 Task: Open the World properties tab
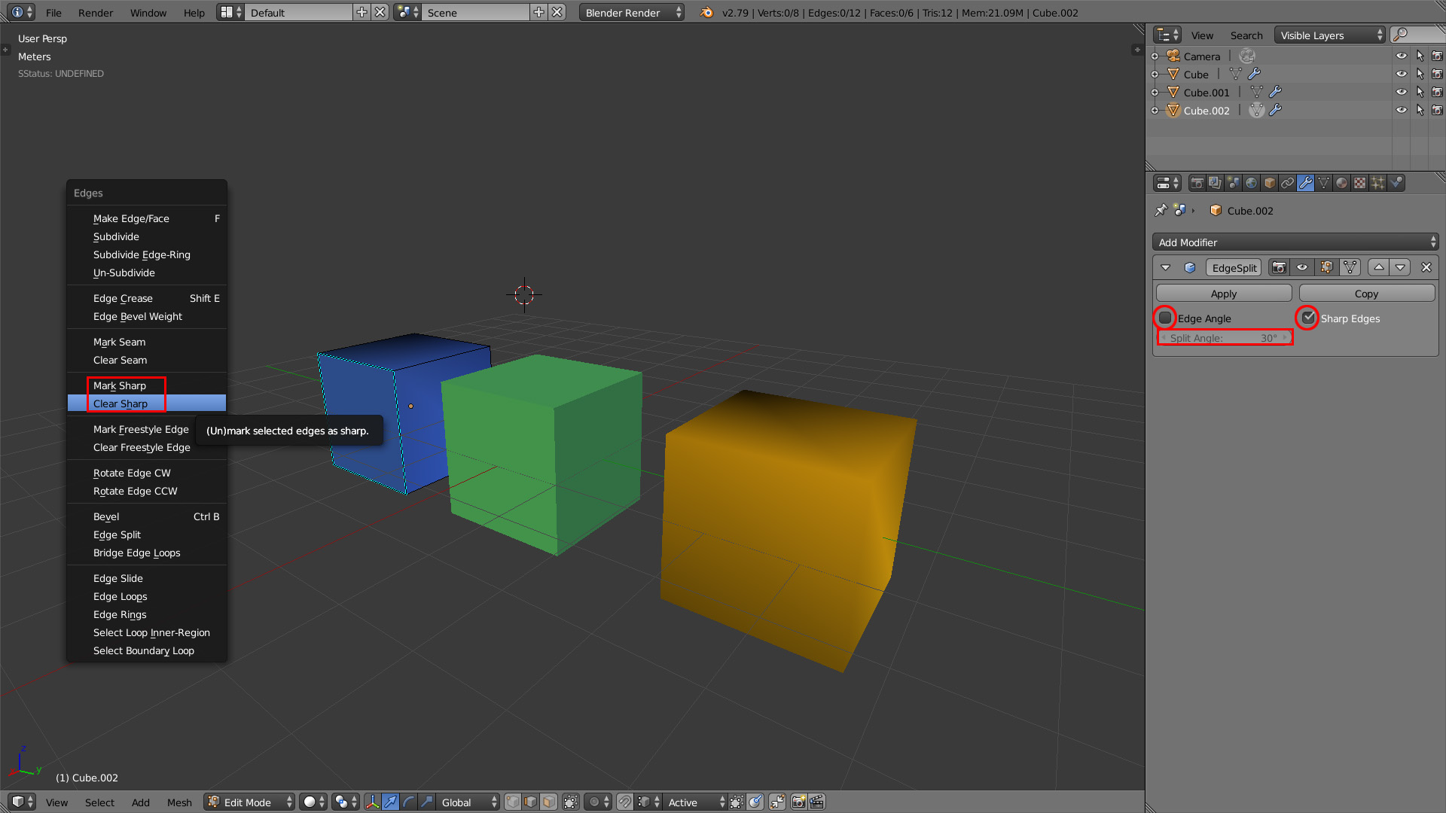click(1251, 183)
